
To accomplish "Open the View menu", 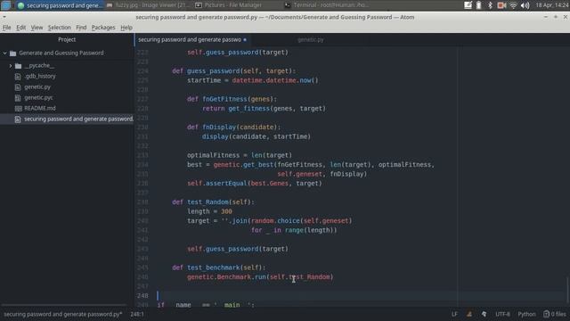I will [x=37, y=28].
